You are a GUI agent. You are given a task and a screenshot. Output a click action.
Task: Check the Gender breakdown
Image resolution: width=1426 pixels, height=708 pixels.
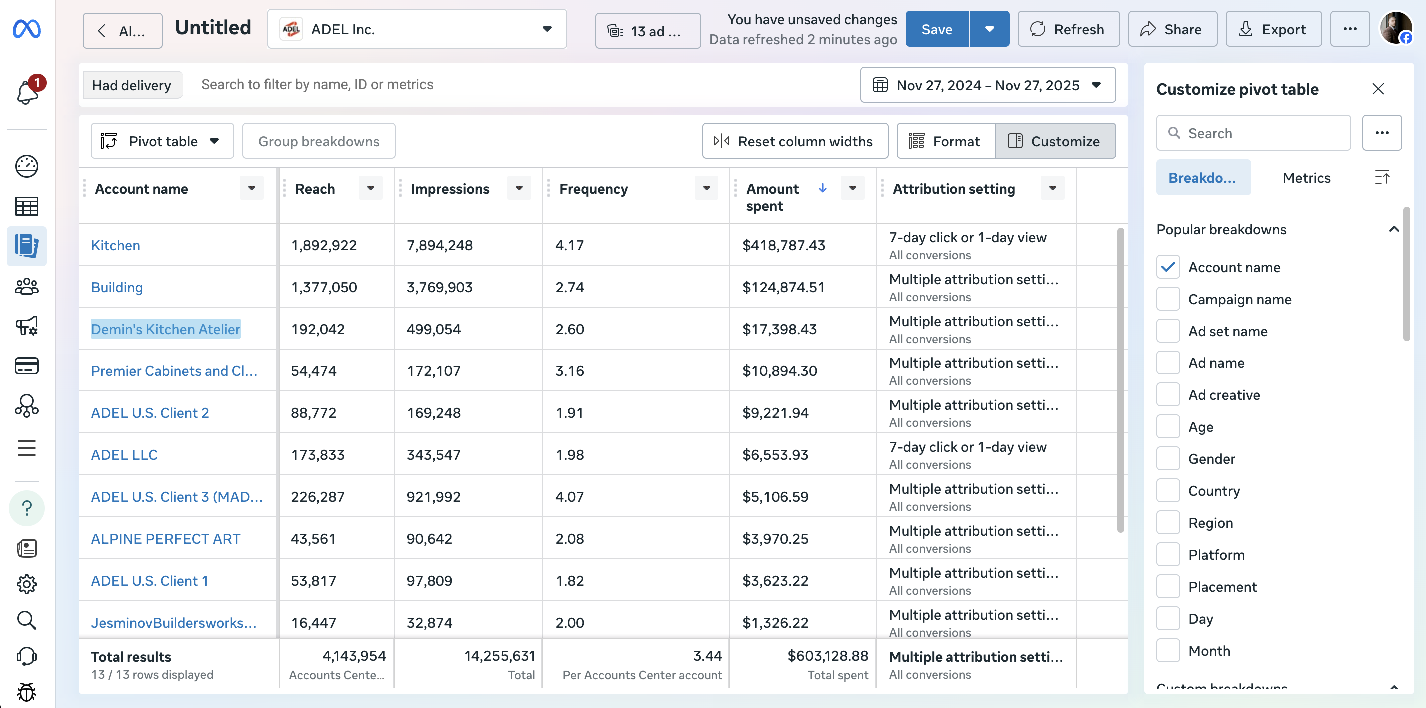point(1168,459)
